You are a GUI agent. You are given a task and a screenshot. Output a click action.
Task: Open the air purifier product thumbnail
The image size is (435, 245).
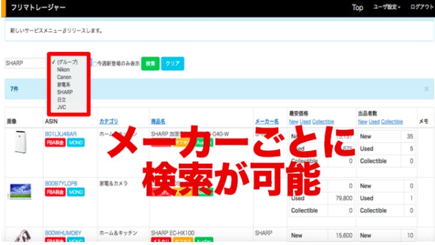tap(21, 143)
